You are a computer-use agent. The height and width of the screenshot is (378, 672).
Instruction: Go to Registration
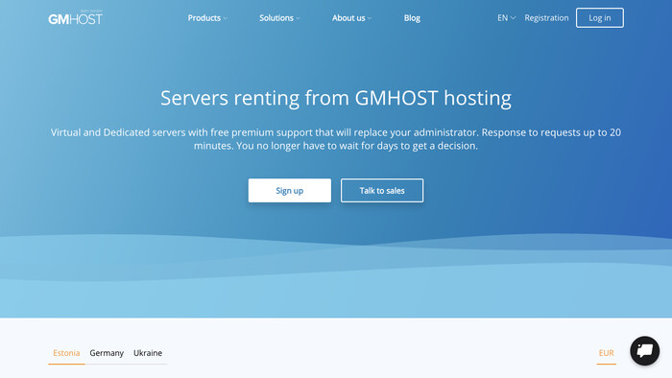546,18
